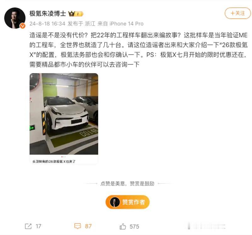Click the orange verified V badge

(x=22, y=26)
